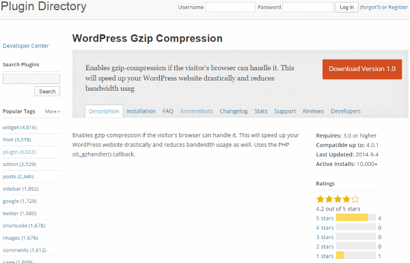Switch to the Installation tab
This screenshot has height=263, width=410.
141,111
